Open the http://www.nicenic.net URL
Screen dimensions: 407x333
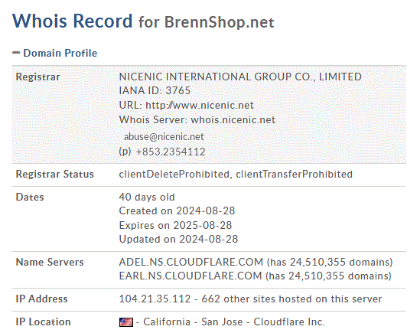(200, 105)
